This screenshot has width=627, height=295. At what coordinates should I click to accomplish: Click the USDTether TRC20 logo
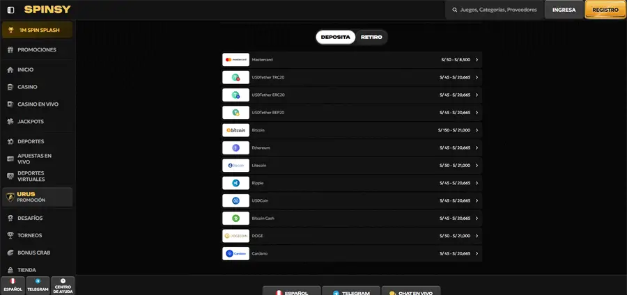coord(236,77)
